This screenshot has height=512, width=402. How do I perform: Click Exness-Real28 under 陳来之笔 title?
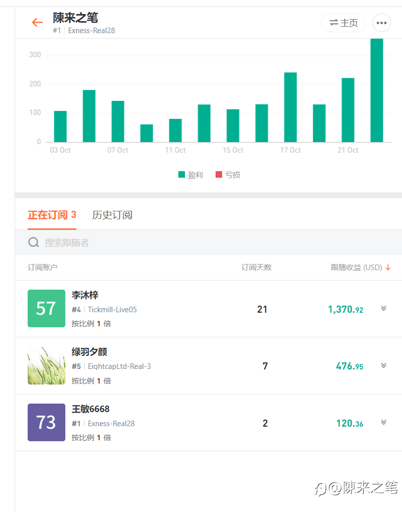[91, 31]
